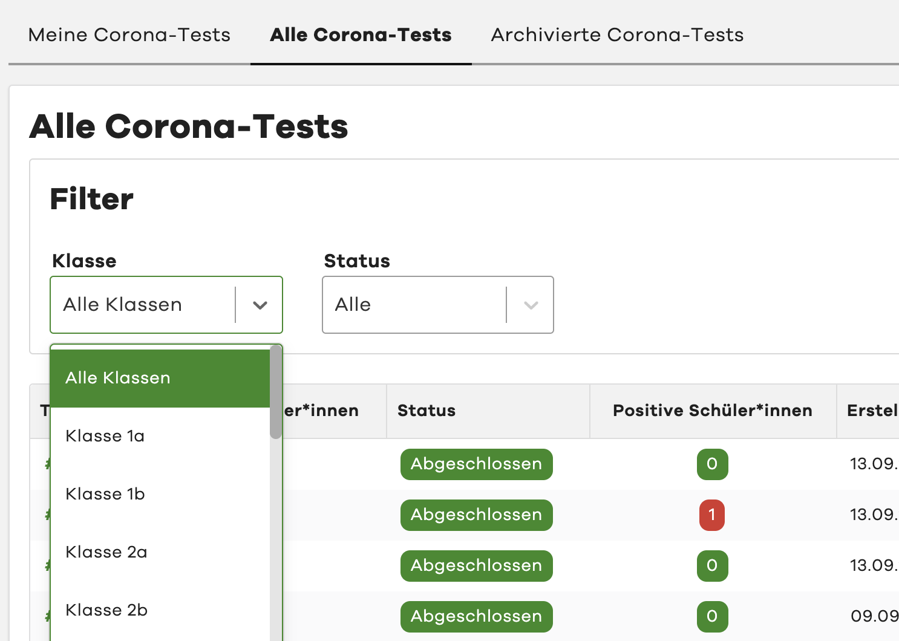Collapse the Klasse dropdown chevron
Screen dimensions: 899x641
[260, 305]
